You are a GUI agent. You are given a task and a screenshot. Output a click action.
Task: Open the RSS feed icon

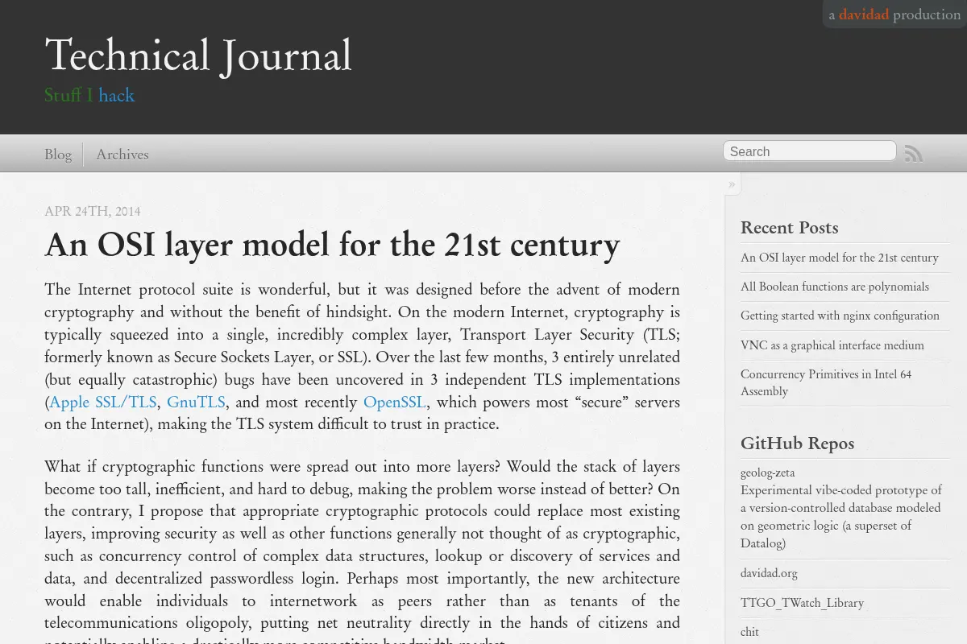913,153
